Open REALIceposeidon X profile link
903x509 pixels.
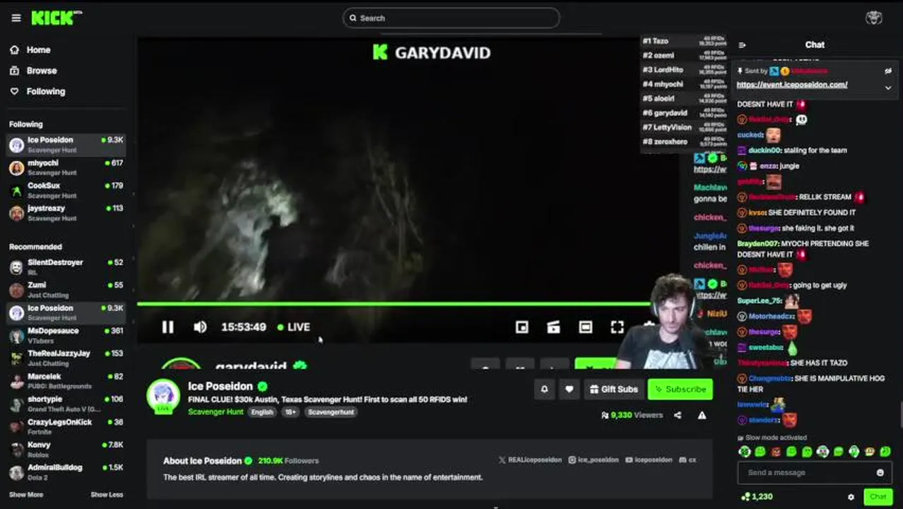click(x=530, y=460)
